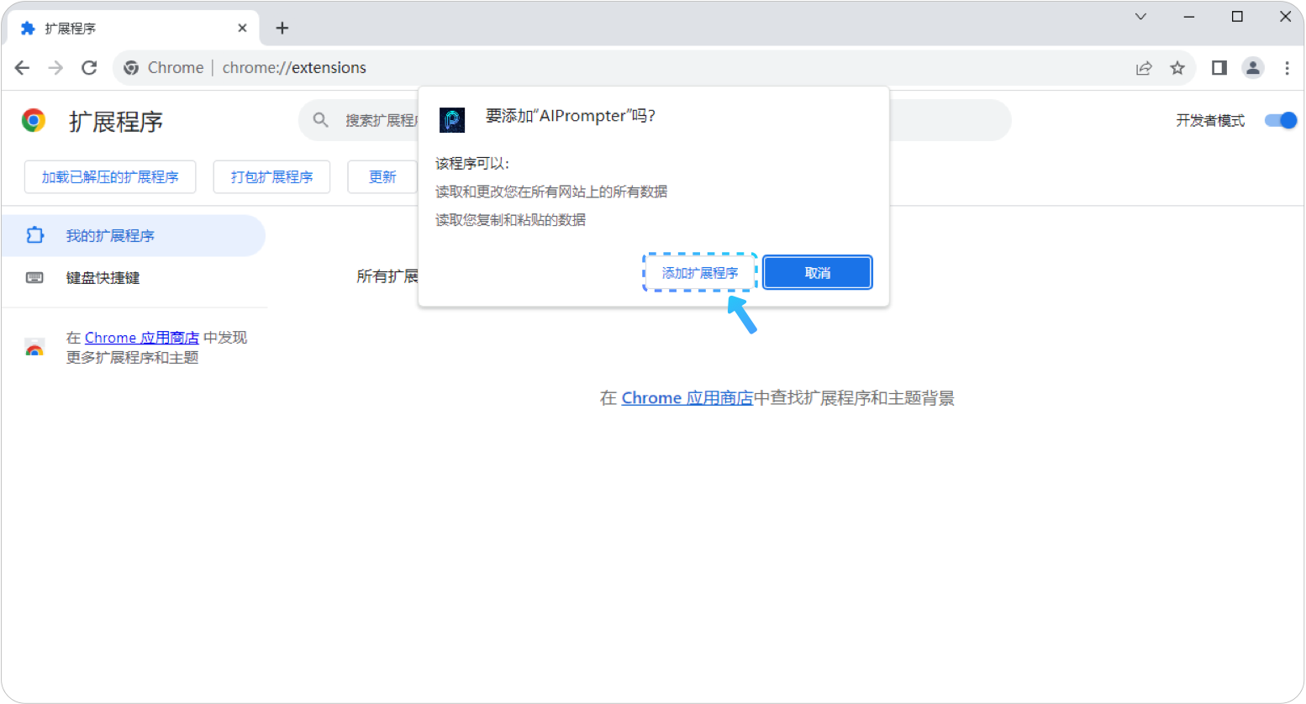Open Chrome three-dot menu
1306x704 pixels.
tap(1287, 68)
